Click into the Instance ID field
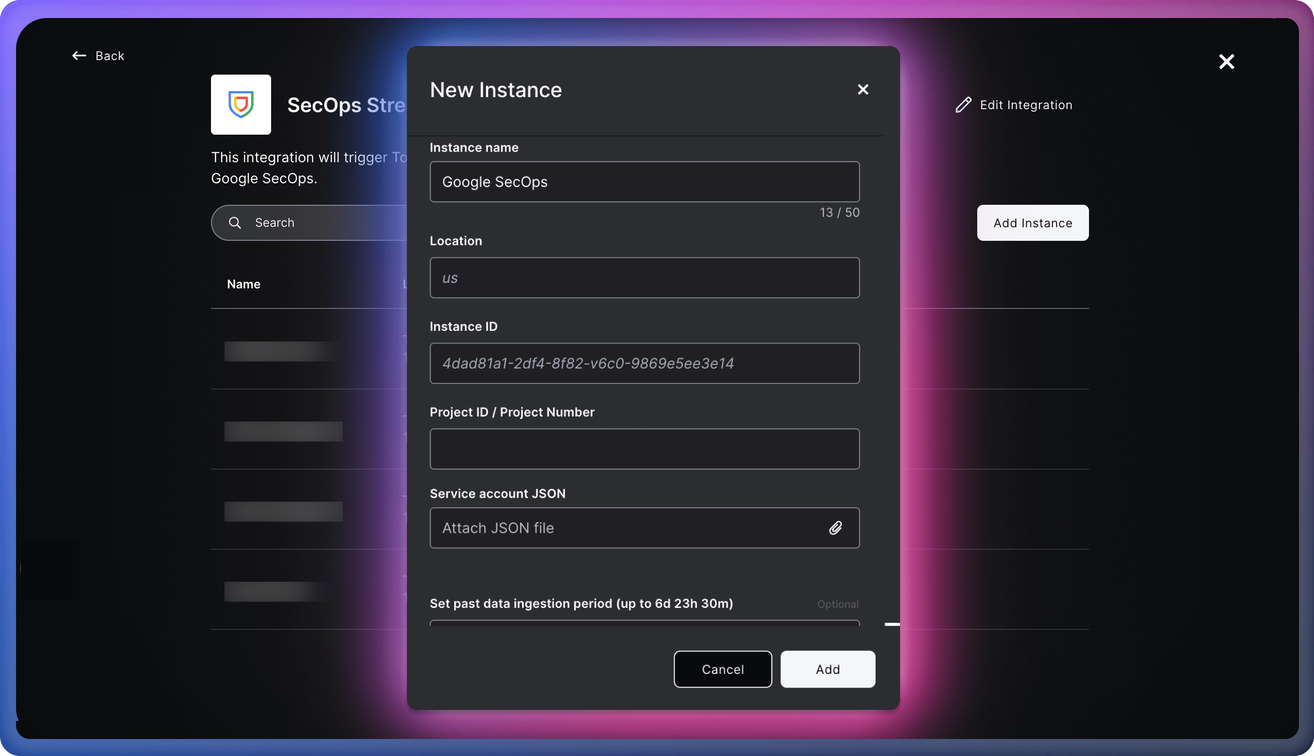1314x756 pixels. 644,363
